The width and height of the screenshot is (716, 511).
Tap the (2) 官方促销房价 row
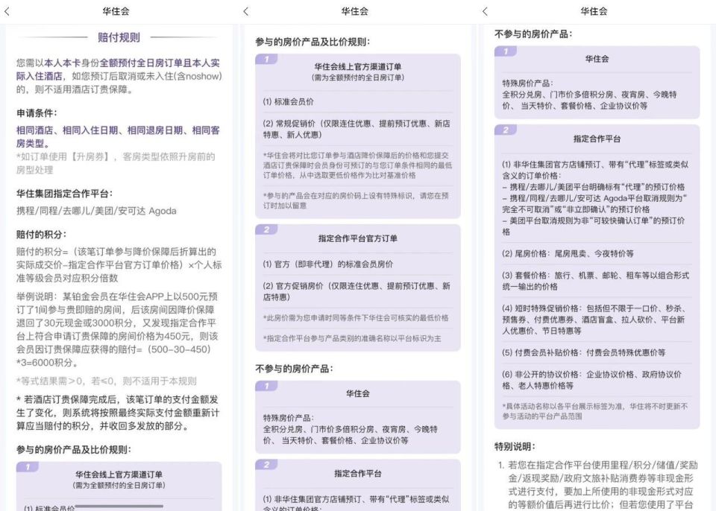pos(357,291)
